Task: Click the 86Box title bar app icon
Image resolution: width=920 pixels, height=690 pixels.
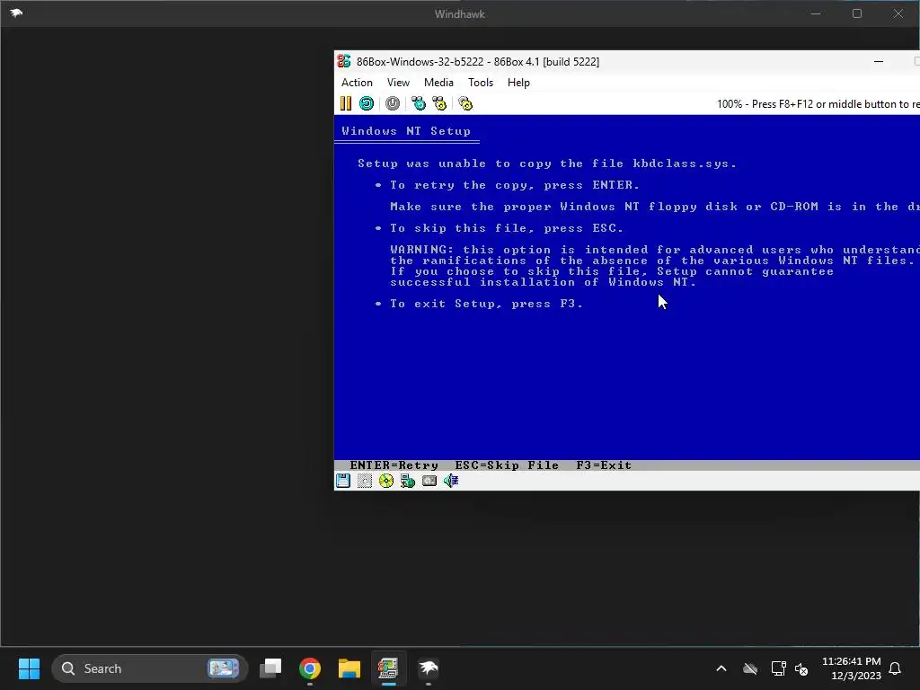Action: tap(344, 61)
